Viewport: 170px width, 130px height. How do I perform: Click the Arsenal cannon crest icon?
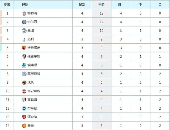click(x=24, y=117)
